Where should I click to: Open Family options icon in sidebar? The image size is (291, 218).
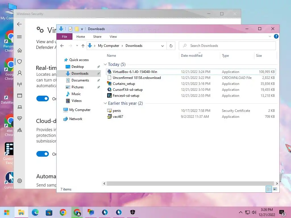click(x=20, y=130)
